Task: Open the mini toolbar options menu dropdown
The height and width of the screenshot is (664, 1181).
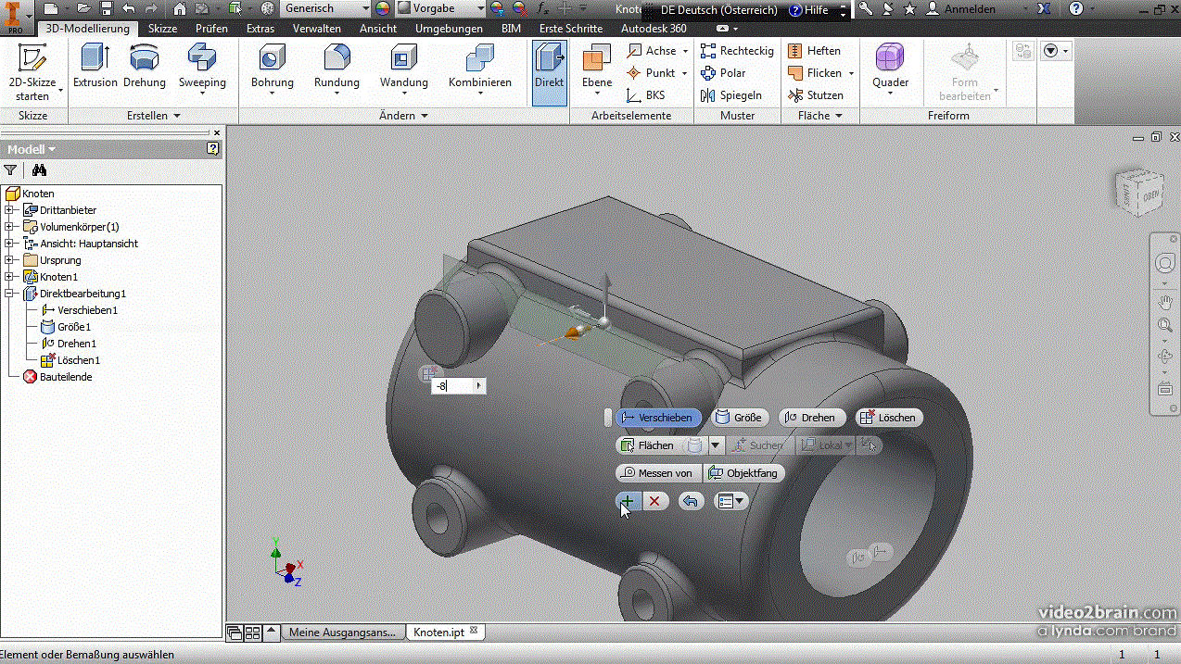Action: 731,501
